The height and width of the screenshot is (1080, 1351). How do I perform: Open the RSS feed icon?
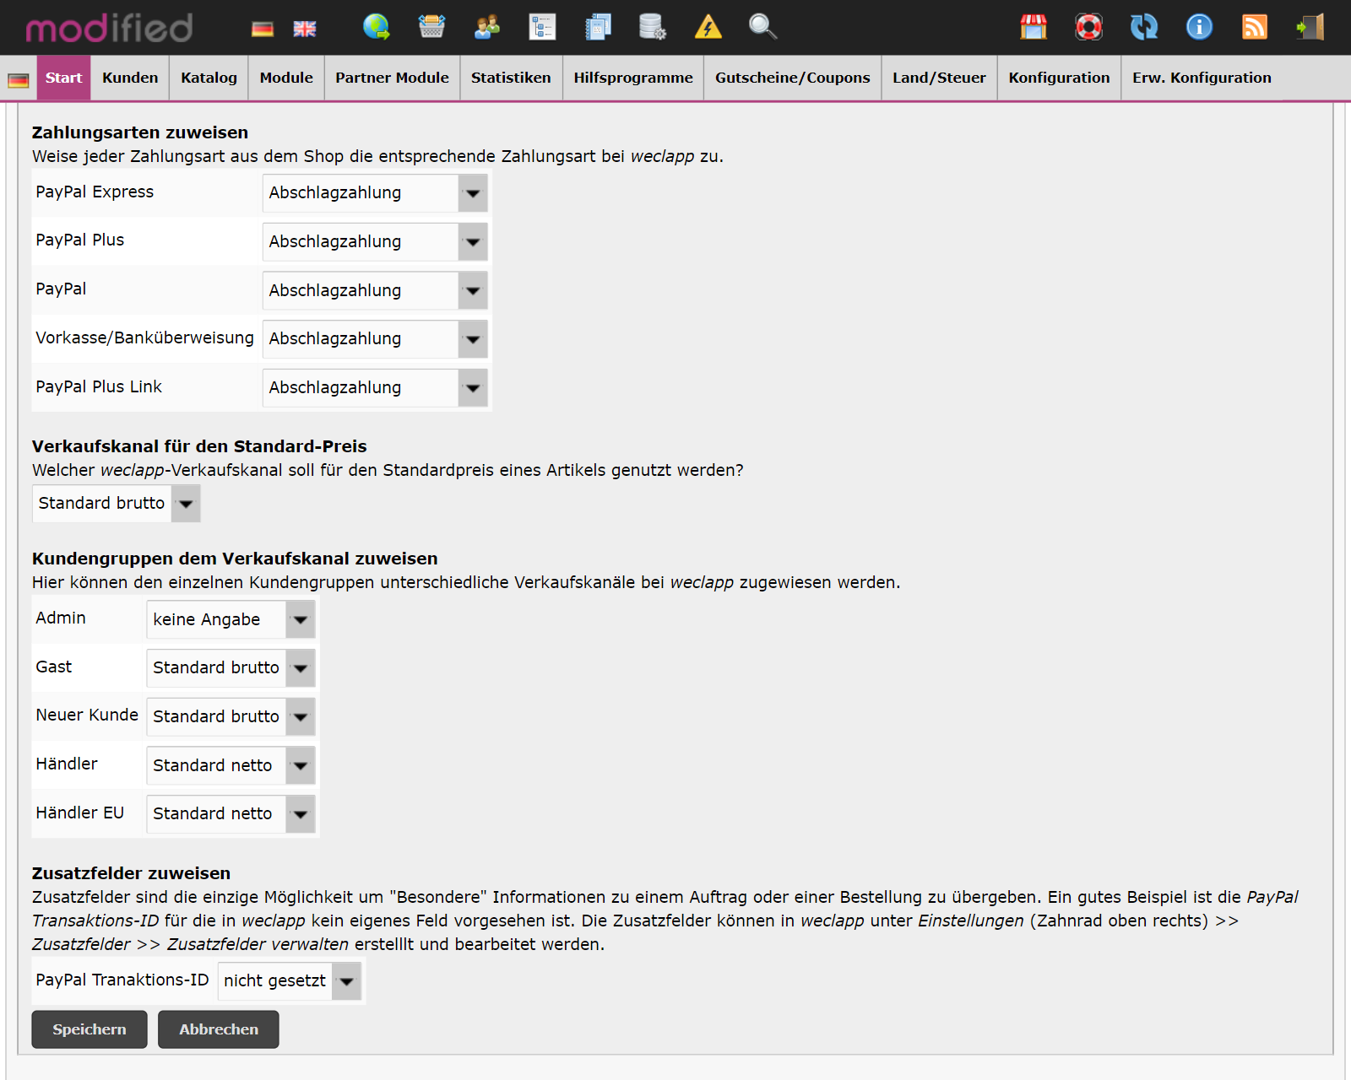coord(1255,27)
